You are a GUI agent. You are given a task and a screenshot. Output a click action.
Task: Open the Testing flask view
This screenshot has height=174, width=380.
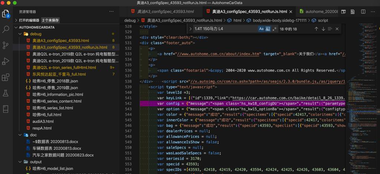coord(6,93)
